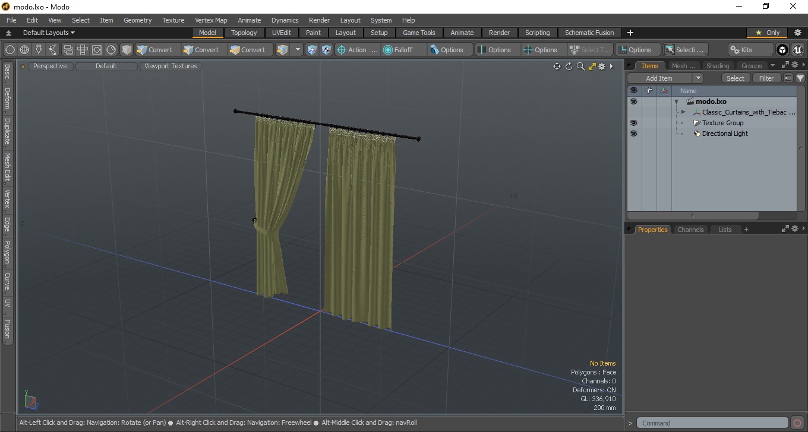
Task: Toggle visibility eye for modo.lxo
Action: point(633,101)
